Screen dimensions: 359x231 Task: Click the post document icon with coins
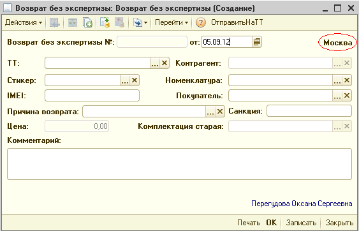pyautogui.click(x=105, y=22)
